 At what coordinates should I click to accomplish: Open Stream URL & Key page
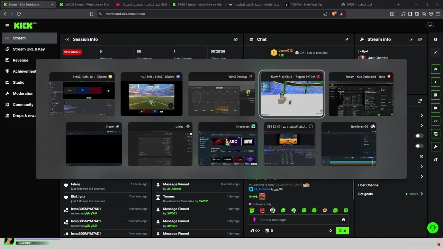click(29, 49)
